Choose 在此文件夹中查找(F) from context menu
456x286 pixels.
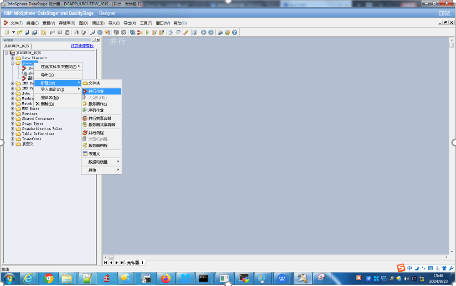[58, 67]
